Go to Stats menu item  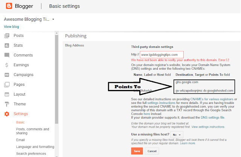pyautogui.click(x=18, y=45)
